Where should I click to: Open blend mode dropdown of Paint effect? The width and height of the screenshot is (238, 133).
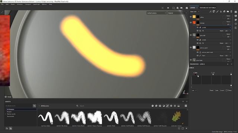pos(222,56)
